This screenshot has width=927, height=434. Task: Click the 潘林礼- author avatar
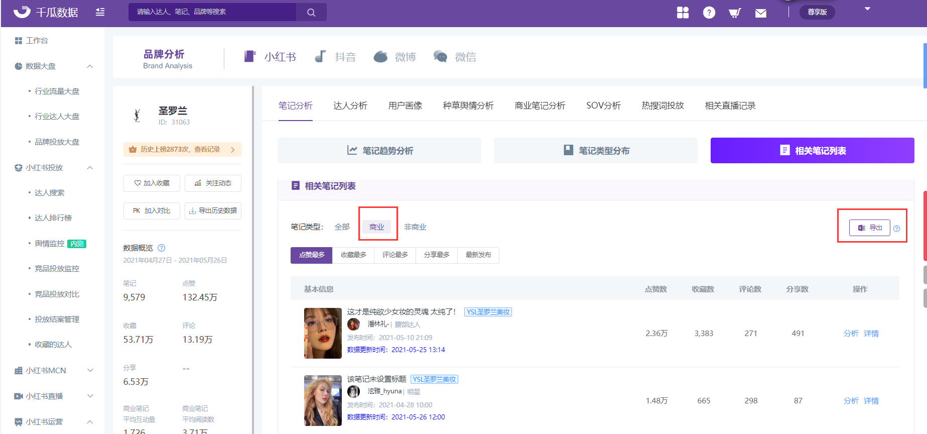click(353, 324)
